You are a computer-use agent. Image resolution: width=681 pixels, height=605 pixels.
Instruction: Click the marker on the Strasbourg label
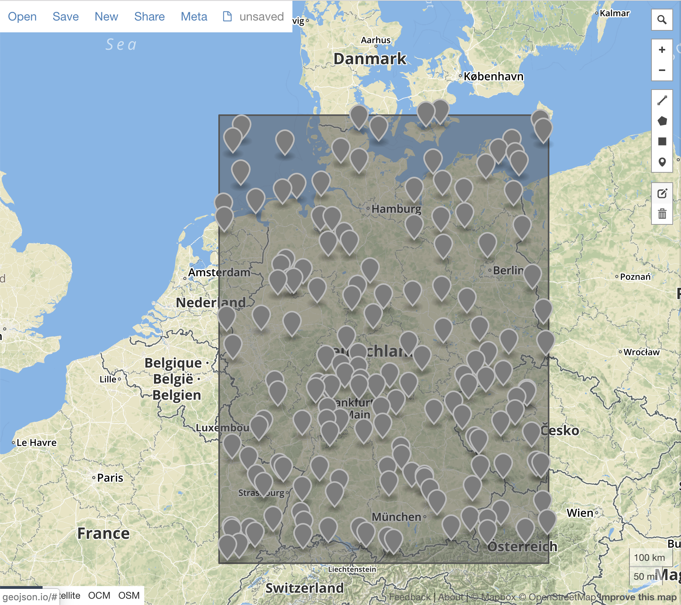tap(263, 484)
